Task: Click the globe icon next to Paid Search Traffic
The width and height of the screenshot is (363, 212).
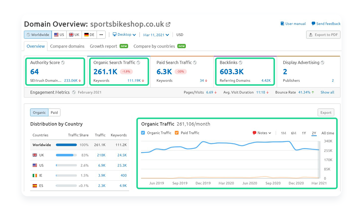Action: (x=195, y=63)
